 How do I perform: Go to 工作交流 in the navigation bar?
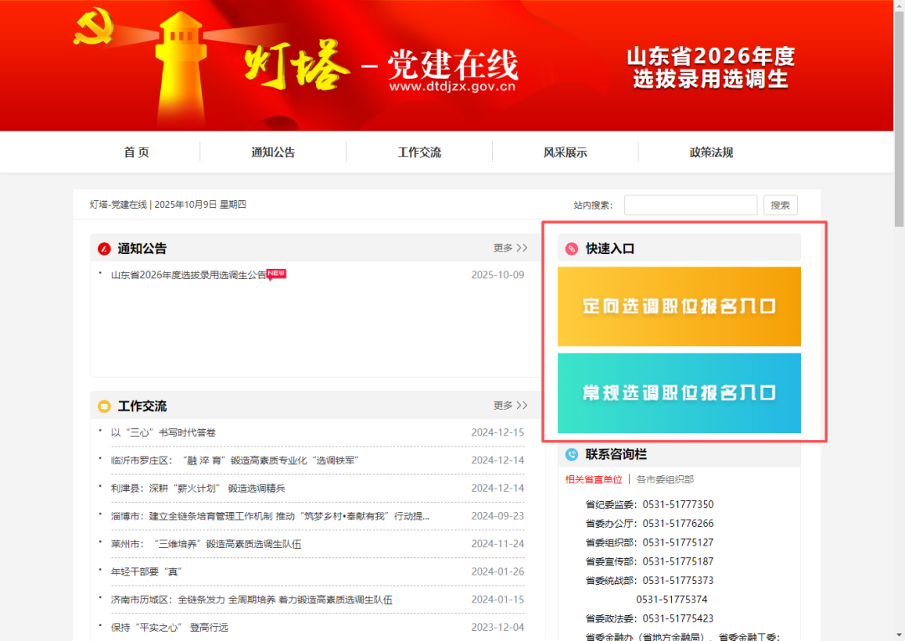tap(419, 152)
